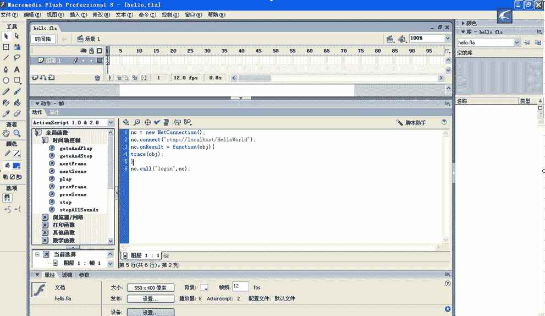Screen dimensions: 545x316
Task: Toggle the pin active script button
Action: coord(166,255)
